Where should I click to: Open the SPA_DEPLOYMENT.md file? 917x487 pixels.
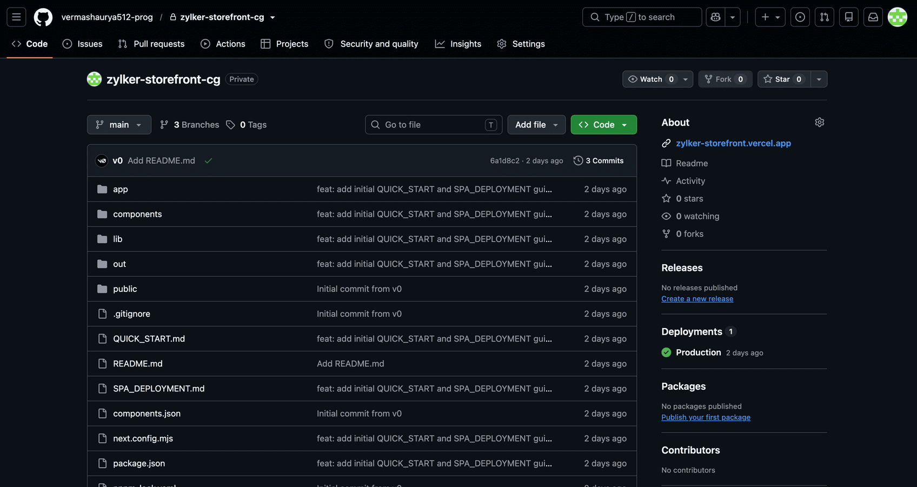tap(159, 389)
